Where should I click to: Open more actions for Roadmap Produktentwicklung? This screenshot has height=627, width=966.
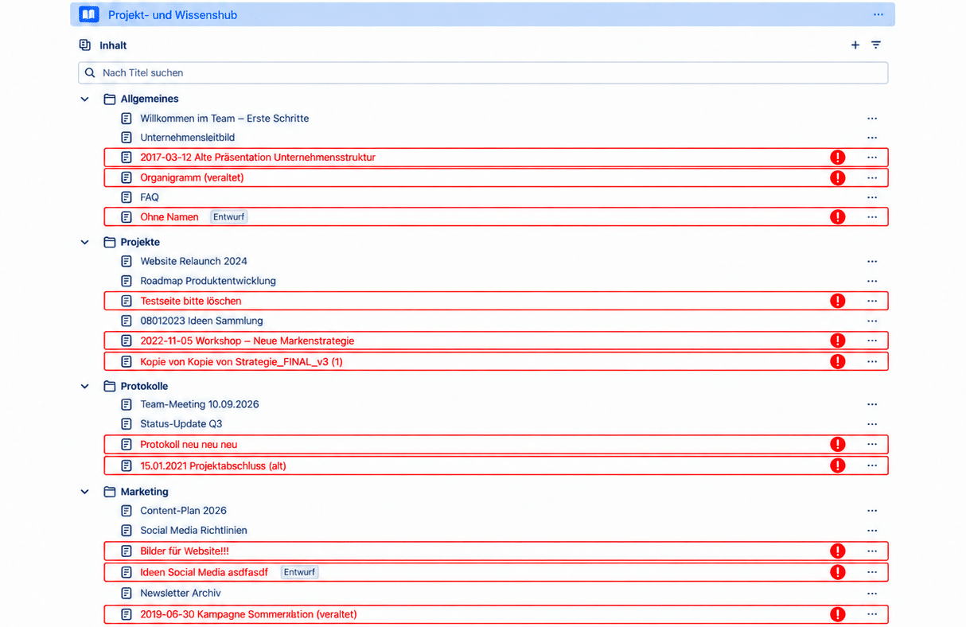point(872,281)
